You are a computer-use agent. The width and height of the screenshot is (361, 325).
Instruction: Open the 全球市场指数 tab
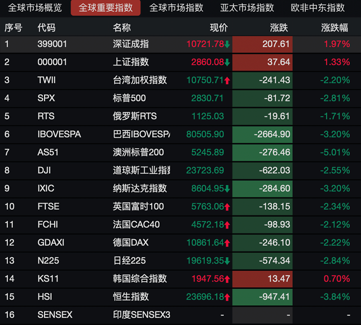[177, 8]
